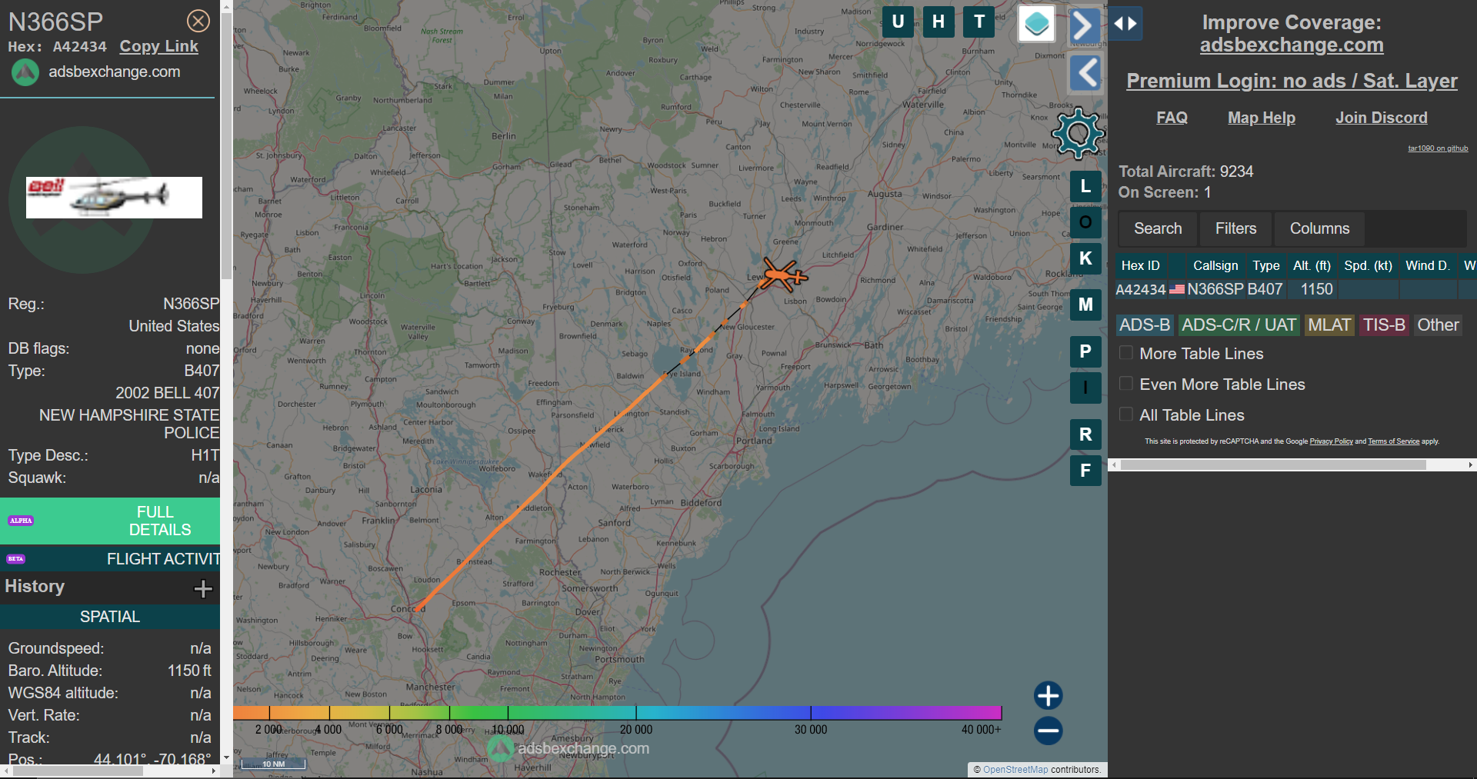
Task: Sort table by Alt. (ft) column
Action: coord(1312,265)
